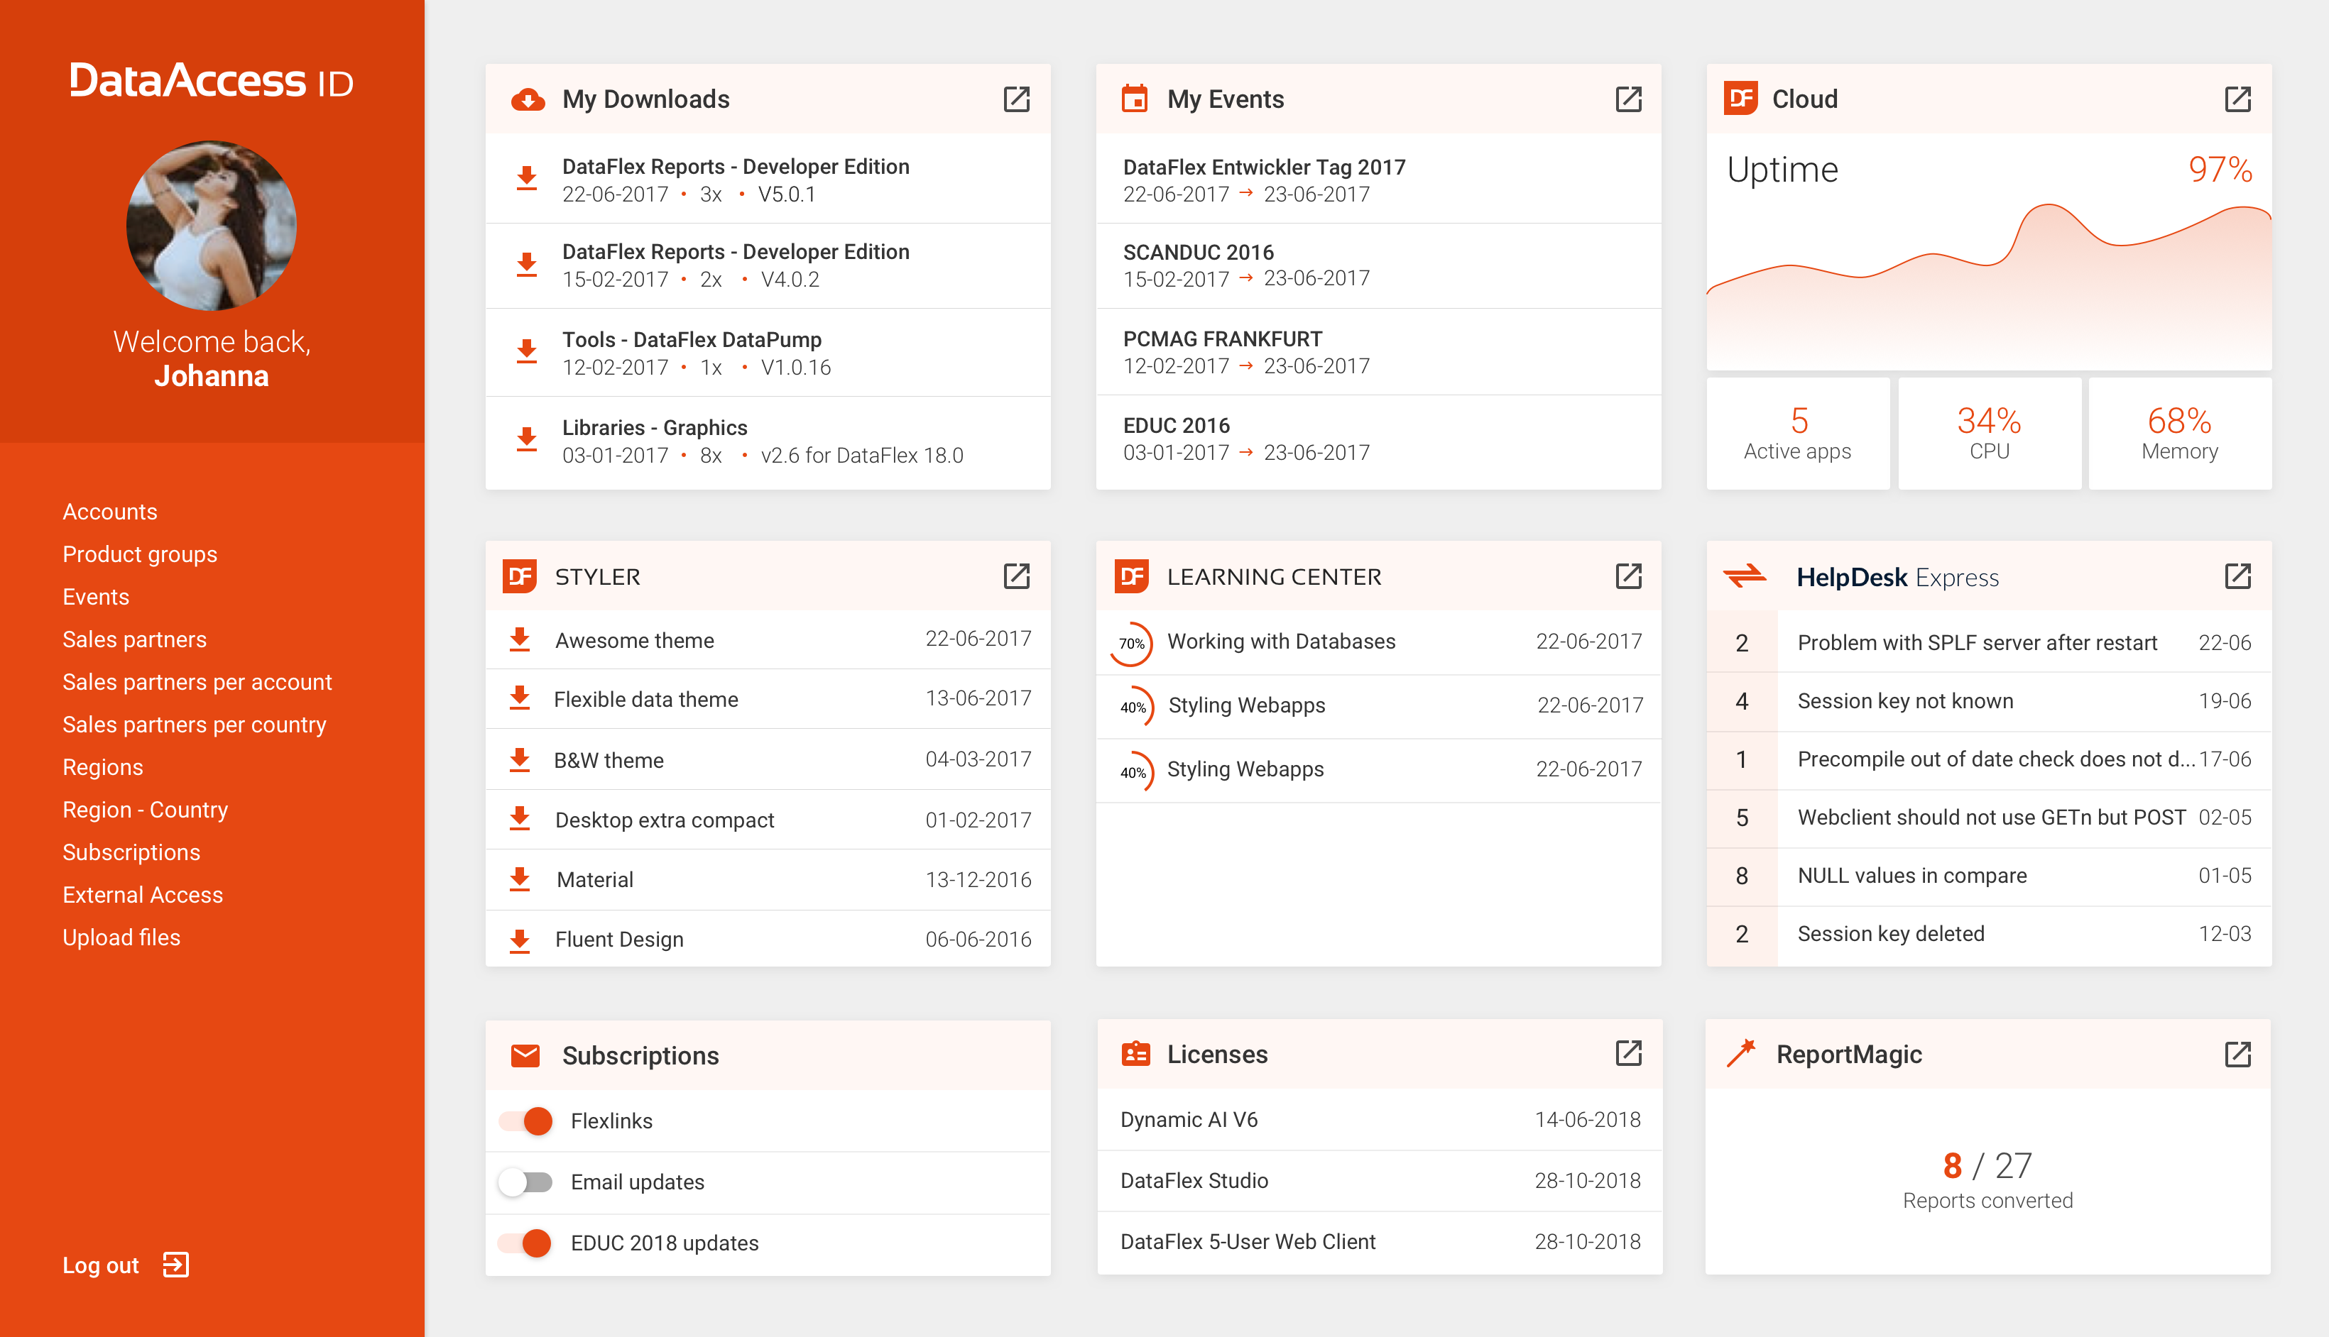Click Johanna's profile picture
2329x1337 pixels.
pos(212,226)
